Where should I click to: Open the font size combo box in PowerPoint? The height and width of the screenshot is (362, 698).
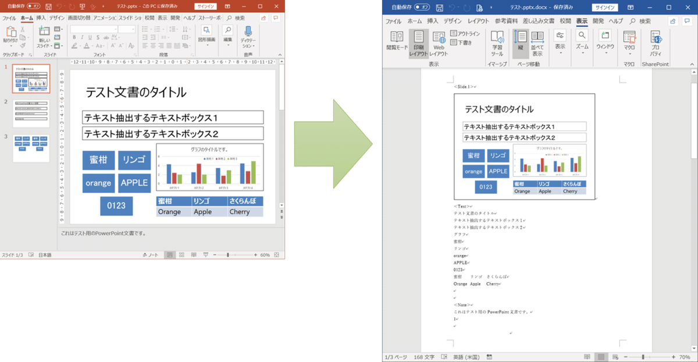pyautogui.click(x=126, y=29)
